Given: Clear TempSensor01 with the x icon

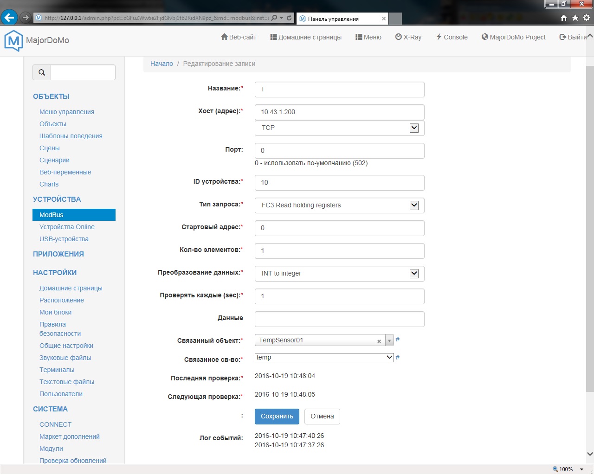Looking at the screenshot, I should [x=379, y=341].
